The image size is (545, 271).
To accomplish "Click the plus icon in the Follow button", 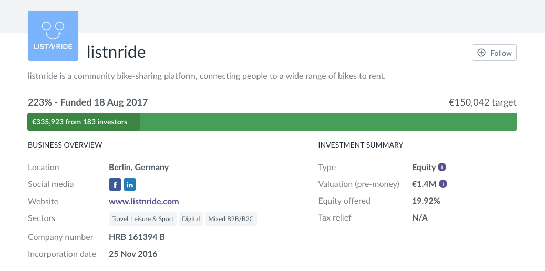I will point(481,53).
